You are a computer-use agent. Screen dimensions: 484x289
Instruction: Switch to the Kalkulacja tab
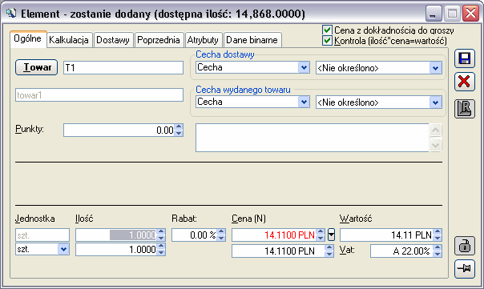pyautogui.click(x=69, y=40)
